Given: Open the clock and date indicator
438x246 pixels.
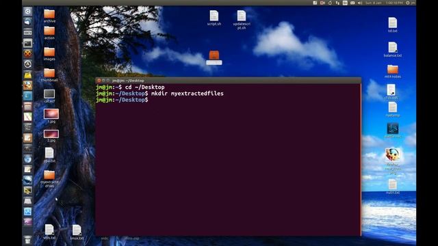Looking at the screenshot, I should [x=384, y=3].
